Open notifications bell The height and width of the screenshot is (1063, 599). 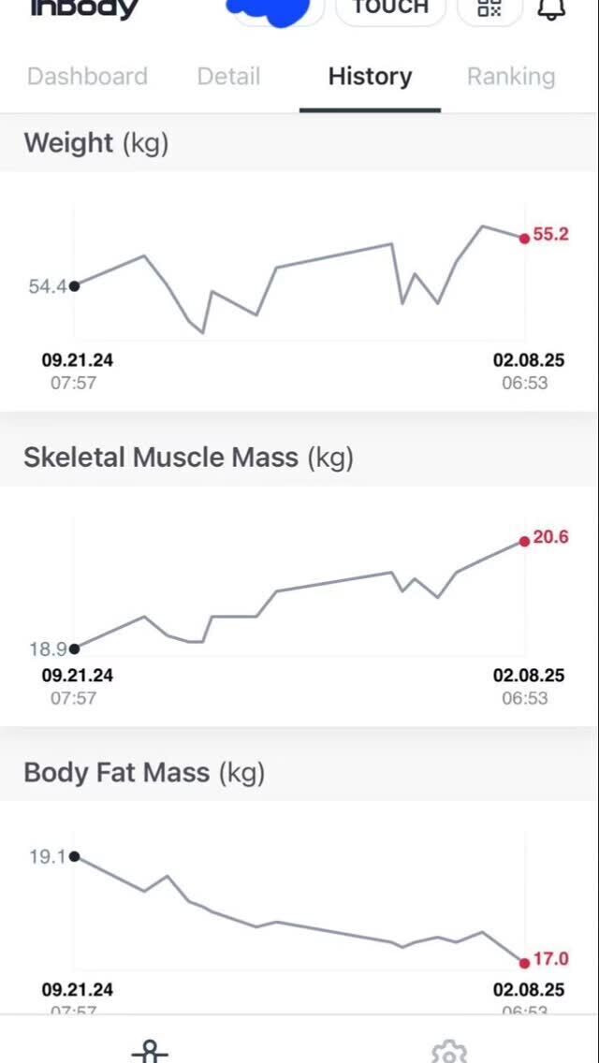[x=551, y=8]
